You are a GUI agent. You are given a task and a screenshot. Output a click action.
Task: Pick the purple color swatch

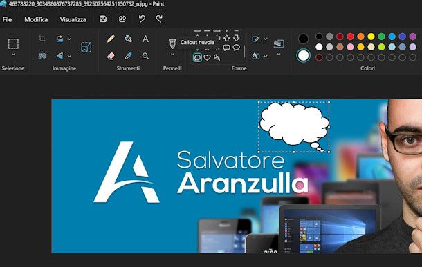point(412,37)
